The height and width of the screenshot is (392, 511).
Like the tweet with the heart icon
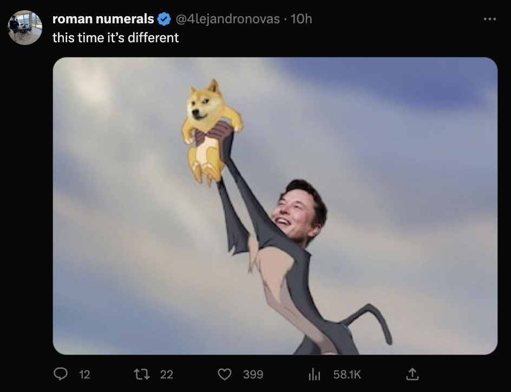point(225,374)
